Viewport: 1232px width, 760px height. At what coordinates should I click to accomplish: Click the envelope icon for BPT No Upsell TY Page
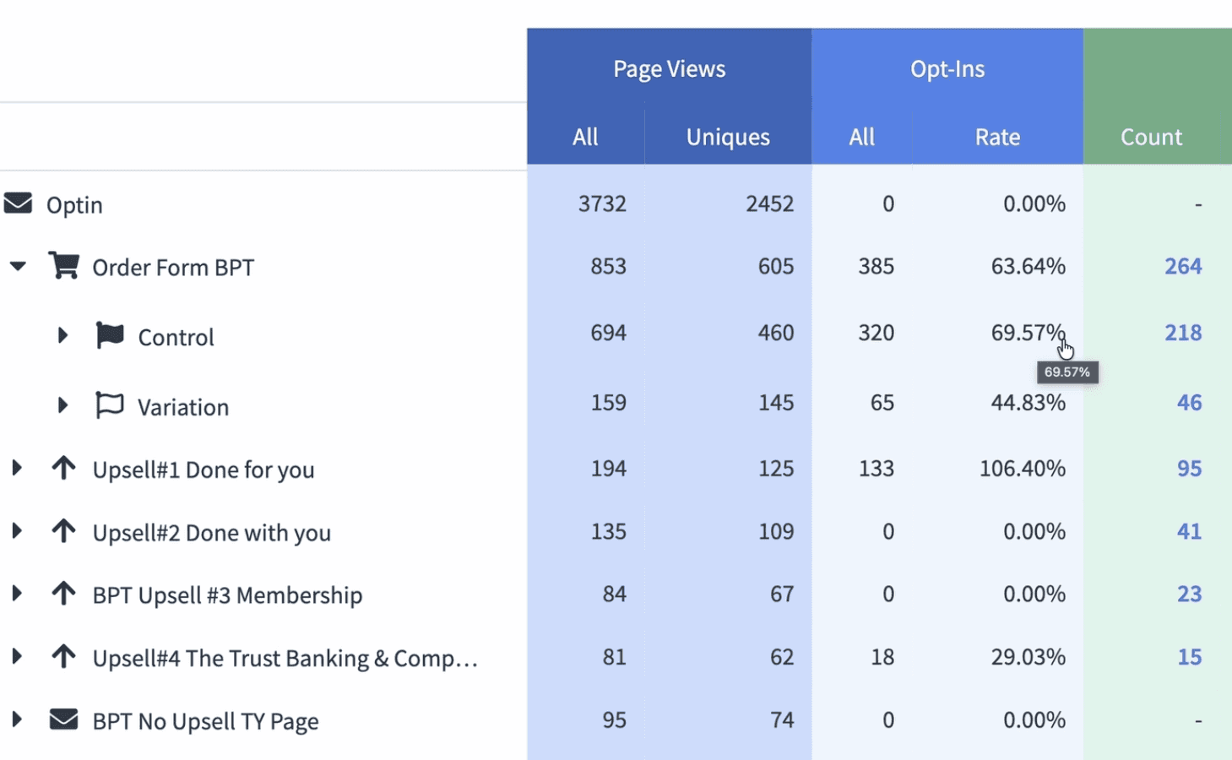63,719
